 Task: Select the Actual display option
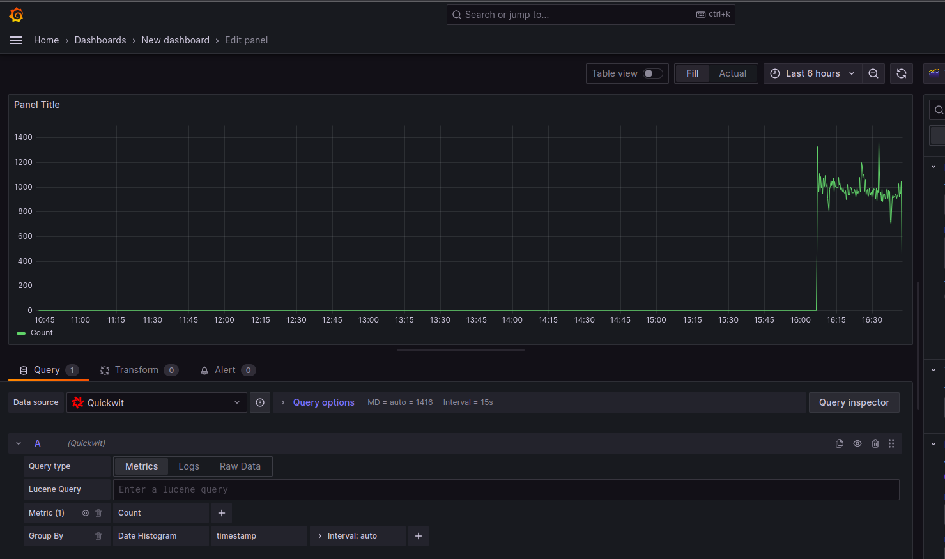click(x=732, y=73)
